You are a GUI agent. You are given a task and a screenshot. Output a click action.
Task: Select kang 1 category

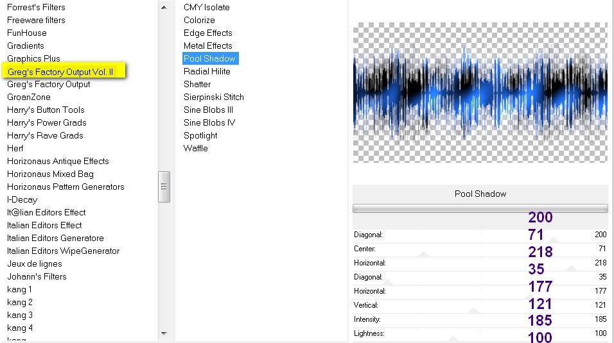(x=19, y=289)
